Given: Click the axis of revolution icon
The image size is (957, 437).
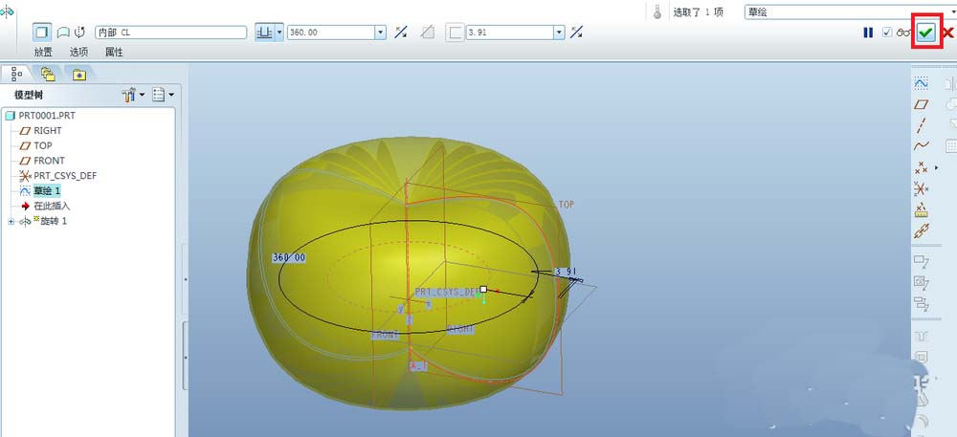Looking at the screenshot, I should tap(80, 33).
